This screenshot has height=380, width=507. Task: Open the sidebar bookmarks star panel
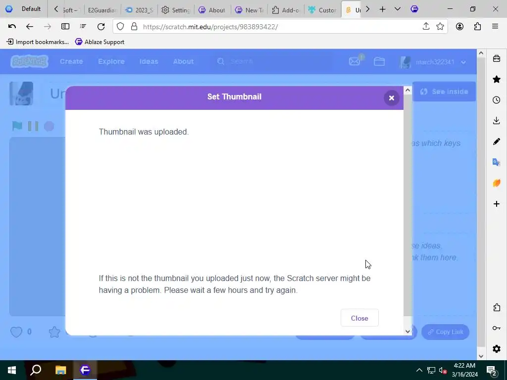[497, 79]
